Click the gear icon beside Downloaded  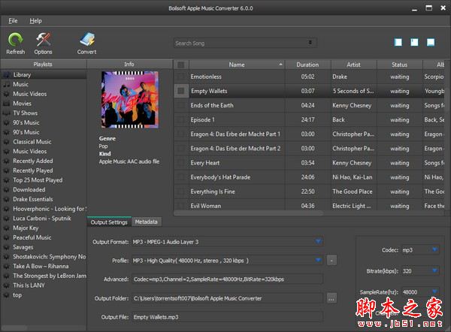point(6,190)
